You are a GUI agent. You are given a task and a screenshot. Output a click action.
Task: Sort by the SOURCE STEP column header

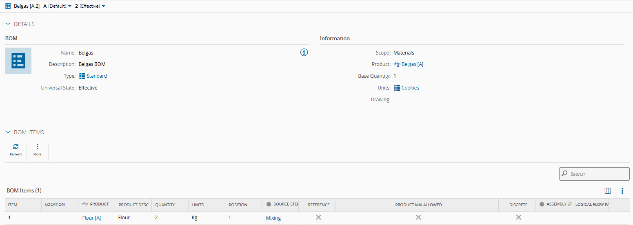click(x=280, y=205)
